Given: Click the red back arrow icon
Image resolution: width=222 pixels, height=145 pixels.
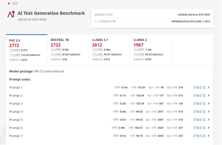Looking at the screenshot, I should [x=9, y=4].
